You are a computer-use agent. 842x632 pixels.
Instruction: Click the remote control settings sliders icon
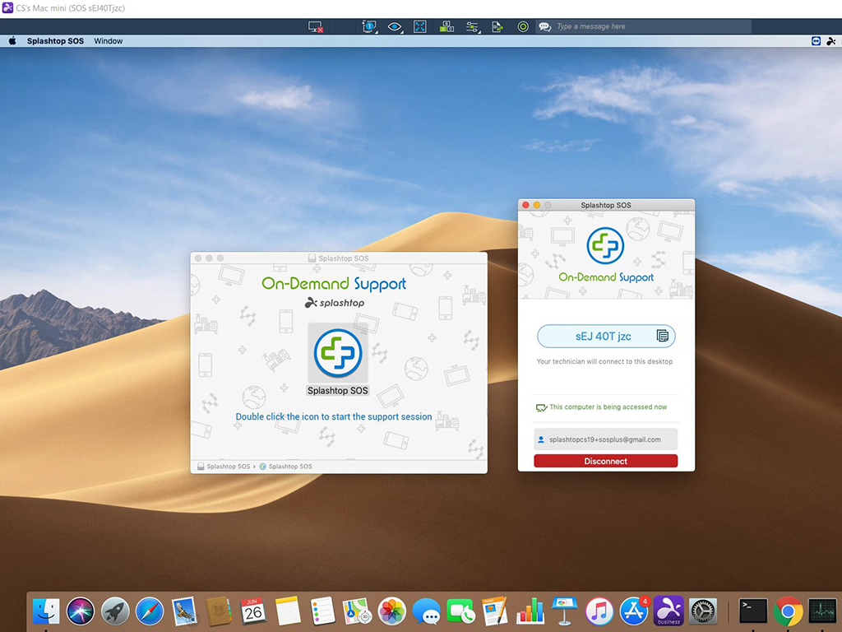[x=472, y=26]
